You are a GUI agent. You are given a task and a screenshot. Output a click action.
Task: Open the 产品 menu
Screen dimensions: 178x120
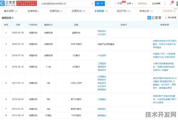click(x=119, y=4)
